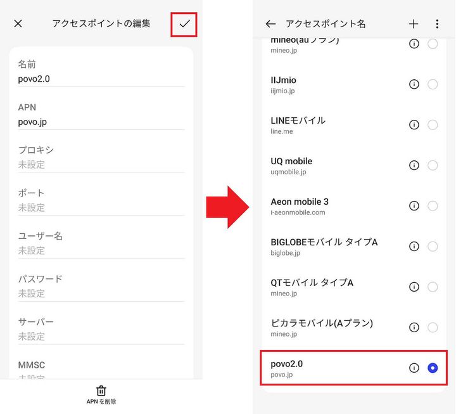Select the UQ mobile radio button

point(433,165)
